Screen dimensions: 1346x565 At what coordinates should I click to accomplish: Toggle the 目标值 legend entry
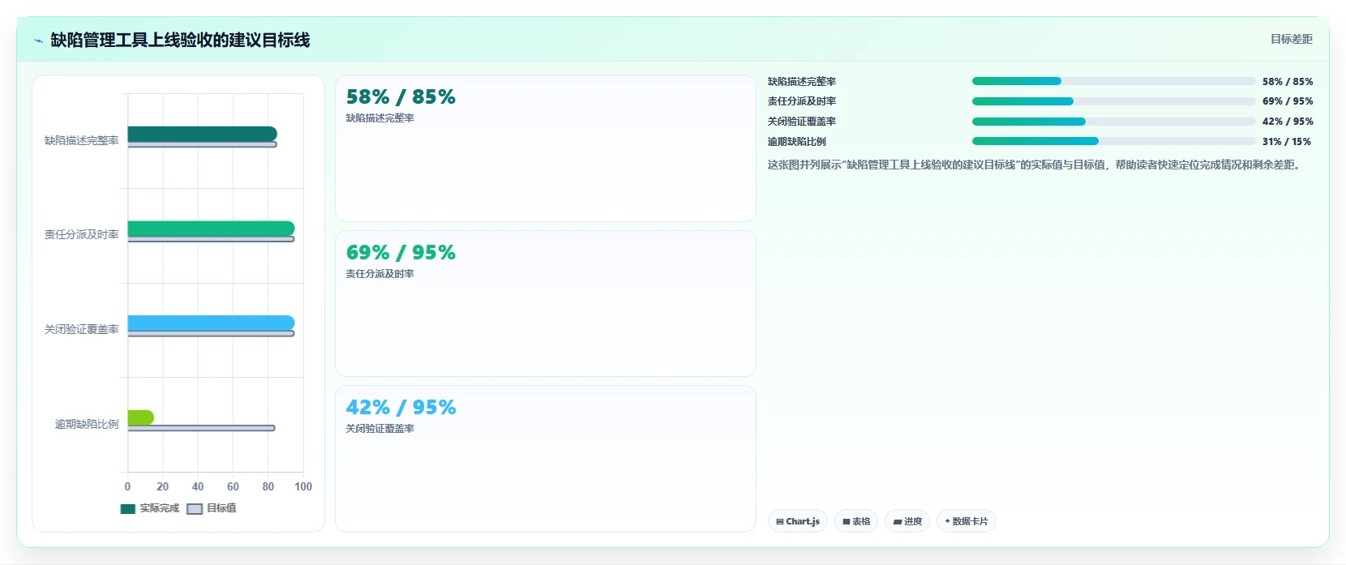pyautogui.click(x=212, y=508)
